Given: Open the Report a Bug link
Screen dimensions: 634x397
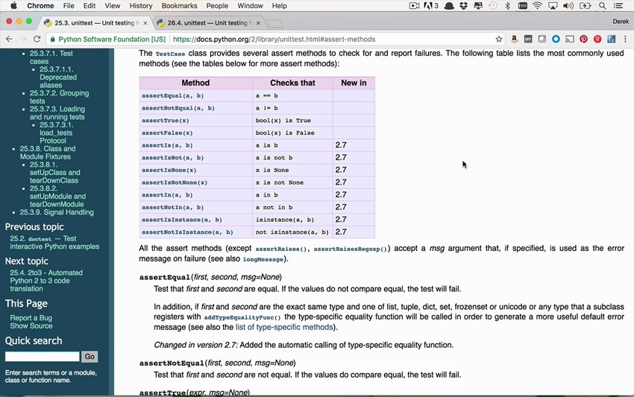Looking at the screenshot, I should point(31,318).
